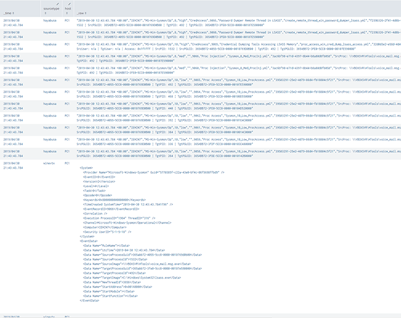Screen dimensions: 401x318
Task: Click the Execution ProcessID ThreadID line
Action: coord(119,218)
